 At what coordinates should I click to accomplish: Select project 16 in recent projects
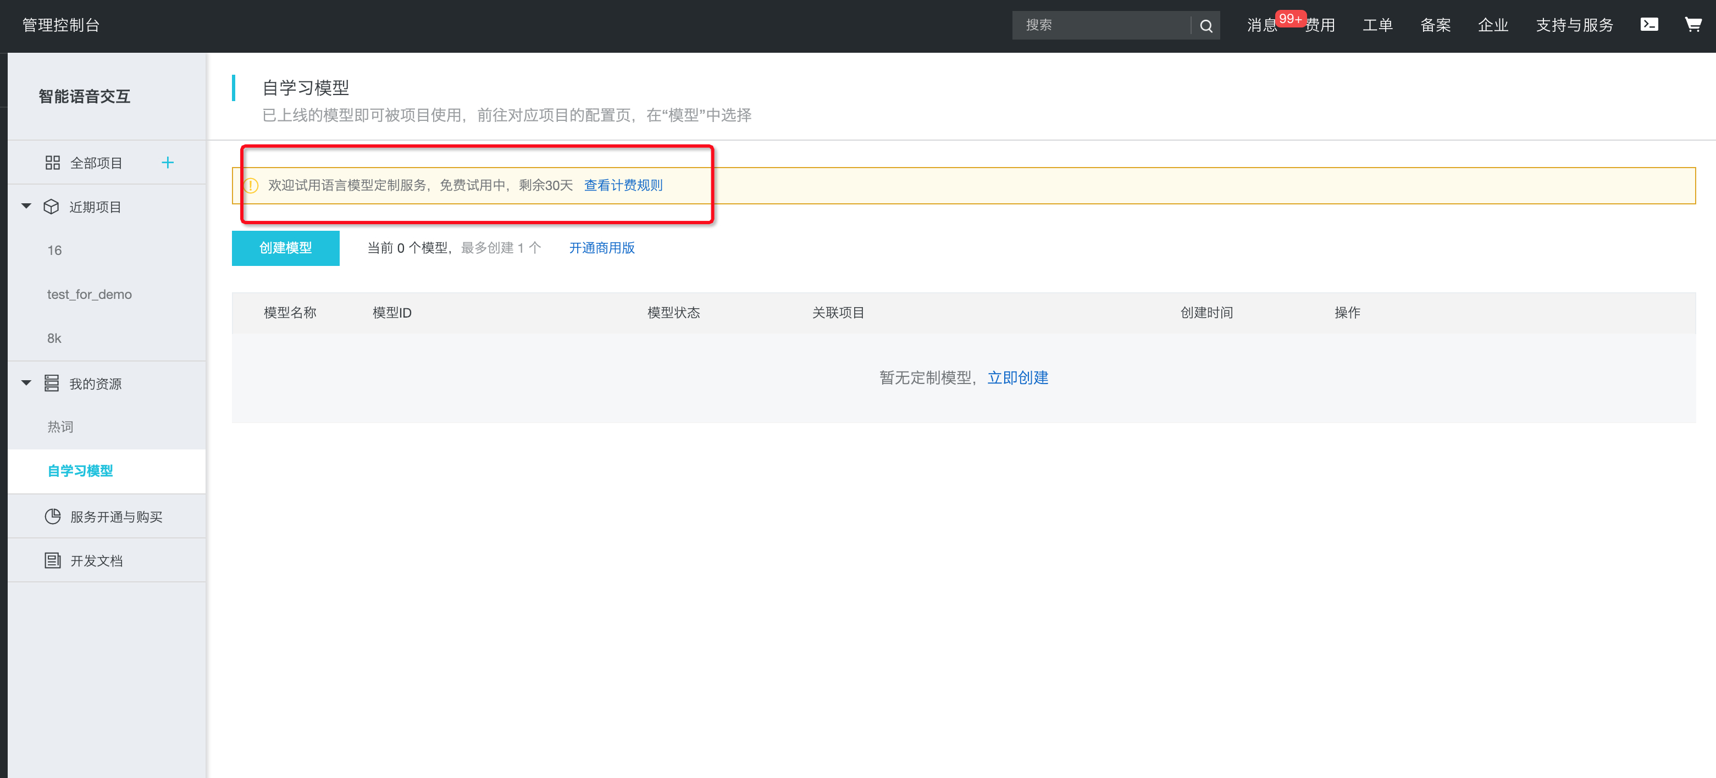point(54,251)
